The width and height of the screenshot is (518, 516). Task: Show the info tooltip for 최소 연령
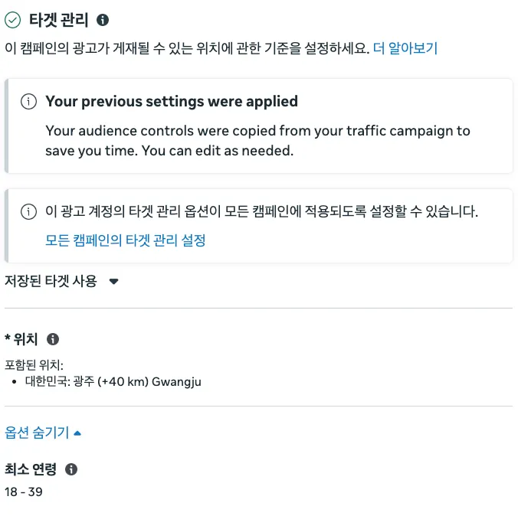click(x=71, y=469)
